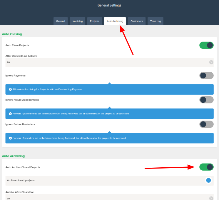
Task: Turn on Ignore Future Appointments
Action: [x=206, y=100]
